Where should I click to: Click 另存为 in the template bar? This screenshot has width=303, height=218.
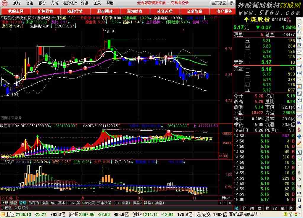(34, 203)
